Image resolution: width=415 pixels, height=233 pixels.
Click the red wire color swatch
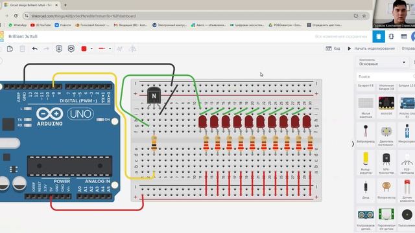coord(84,49)
